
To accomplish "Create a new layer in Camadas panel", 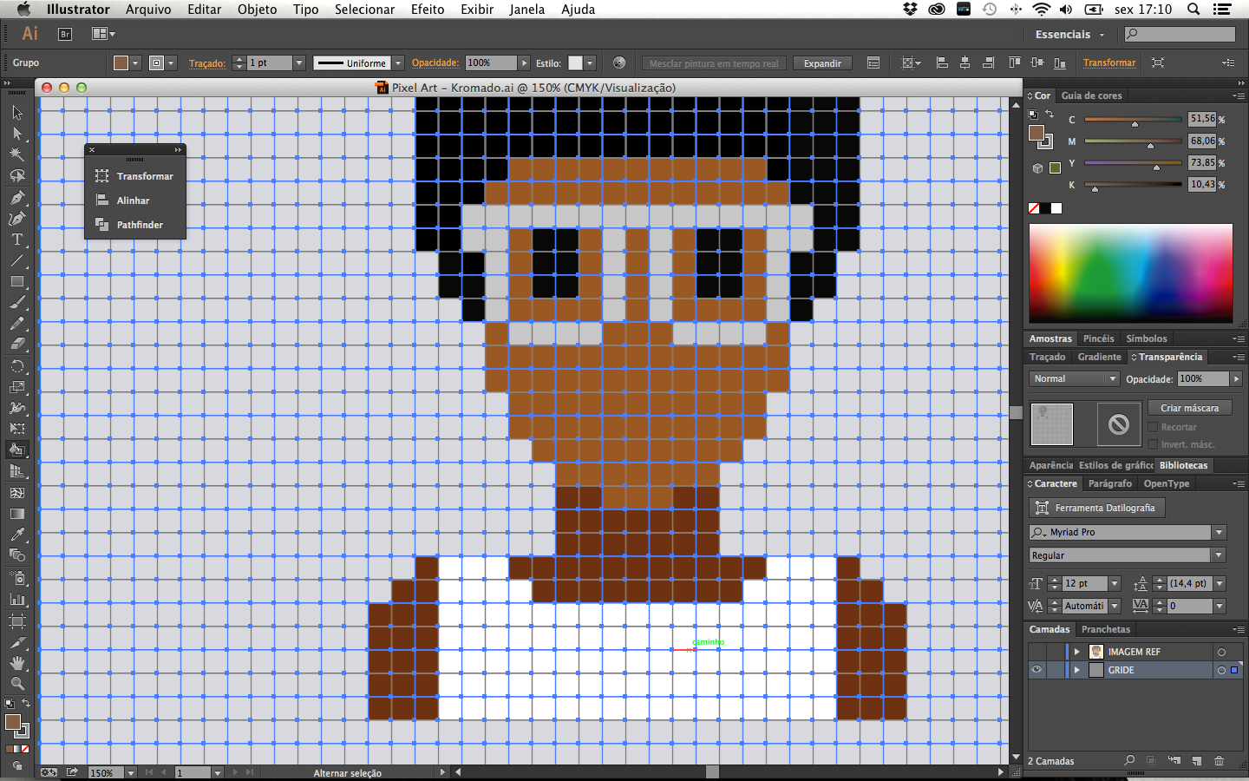I will coord(1196,761).
